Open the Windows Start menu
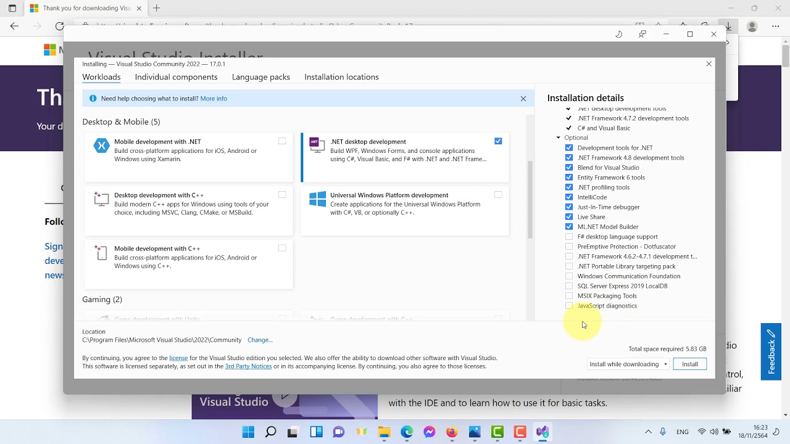790x444 pixels. tap(248, 432)
